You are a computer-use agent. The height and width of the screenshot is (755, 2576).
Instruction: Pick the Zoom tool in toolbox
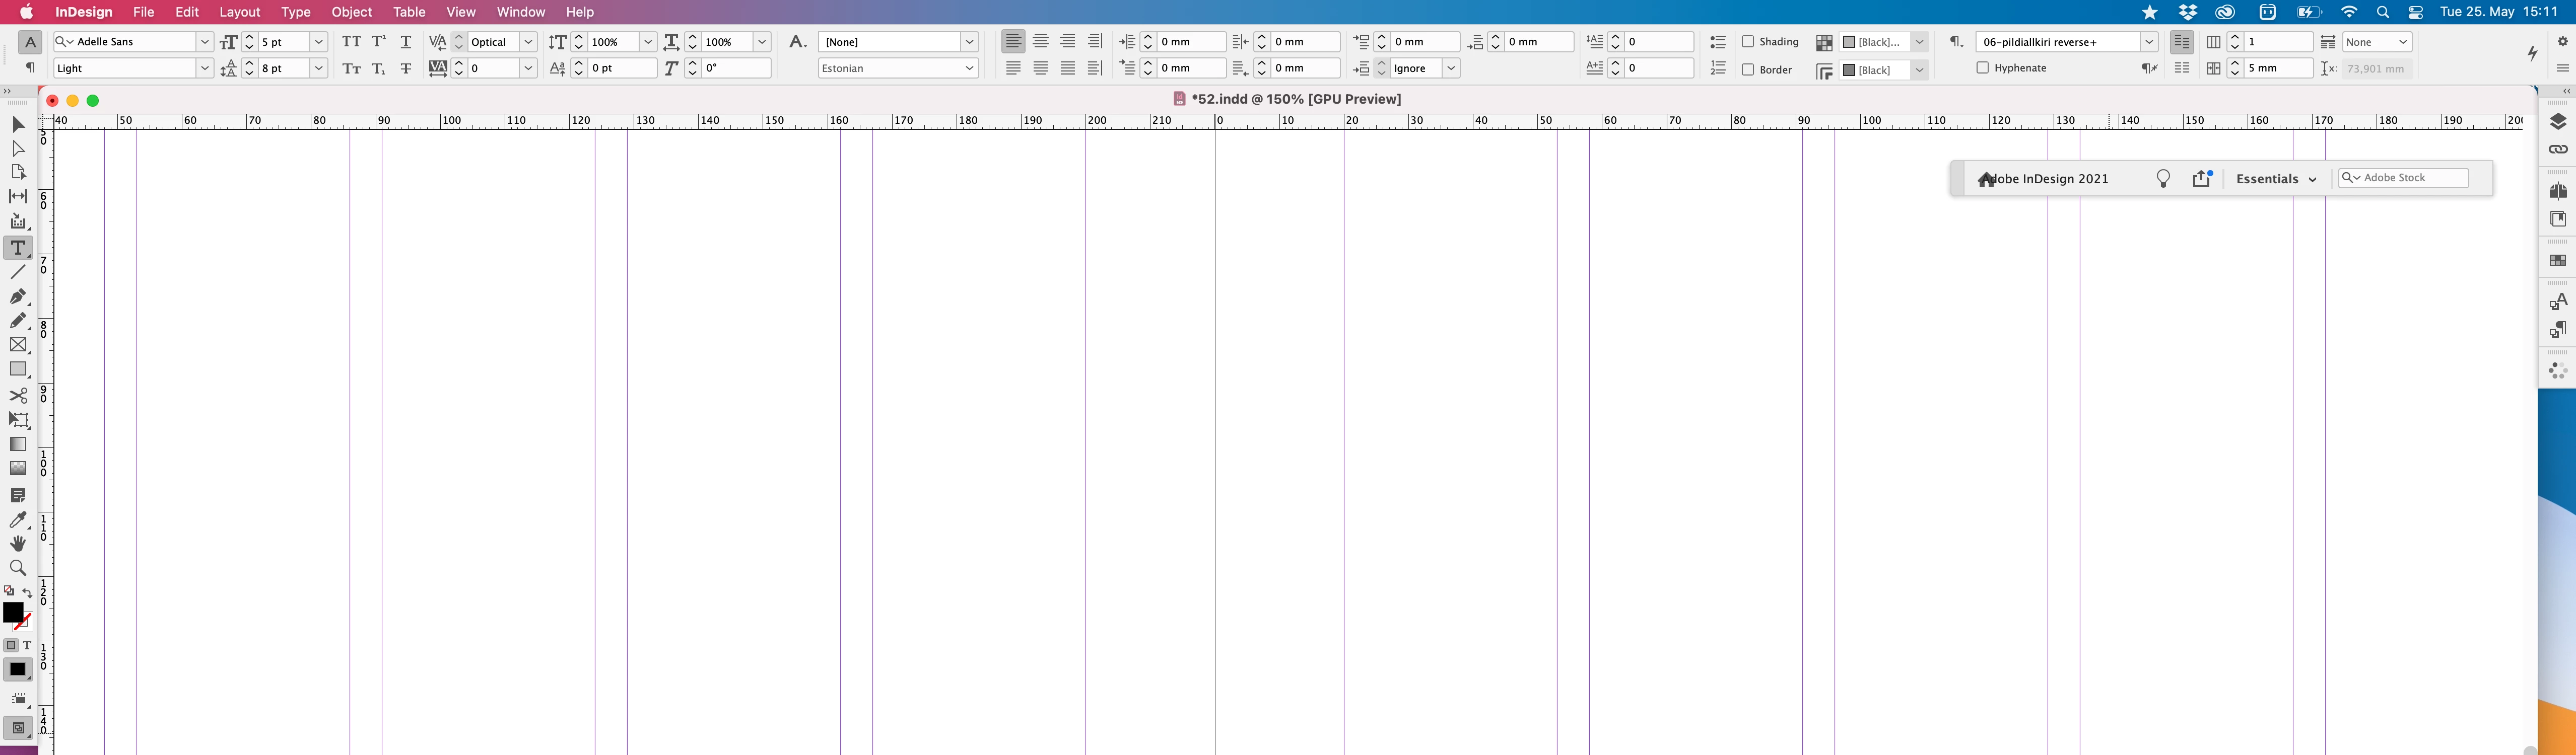coord(18,568)
